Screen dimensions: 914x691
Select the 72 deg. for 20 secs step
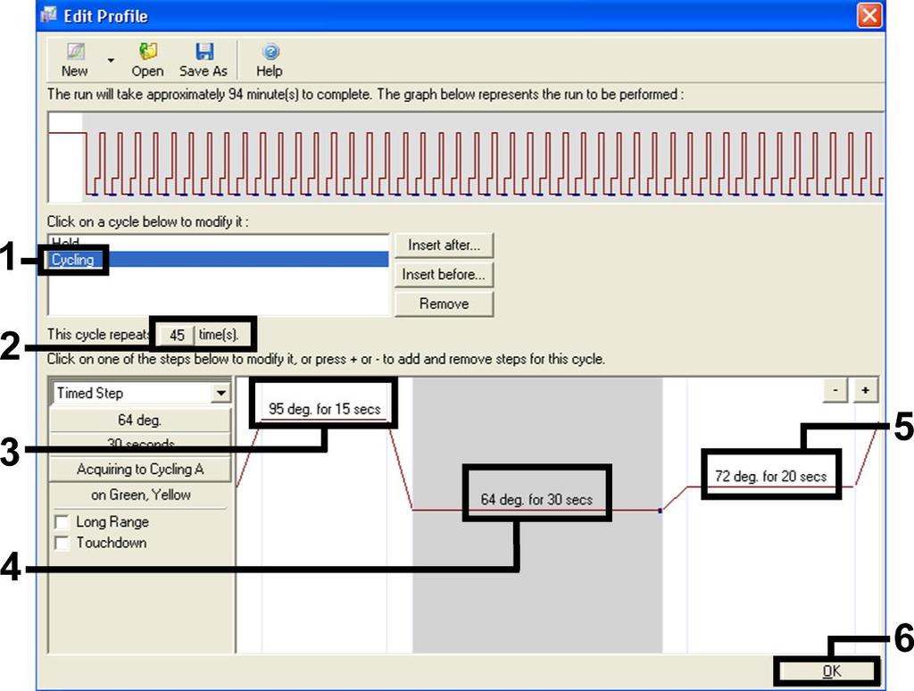tap(770, 477)
